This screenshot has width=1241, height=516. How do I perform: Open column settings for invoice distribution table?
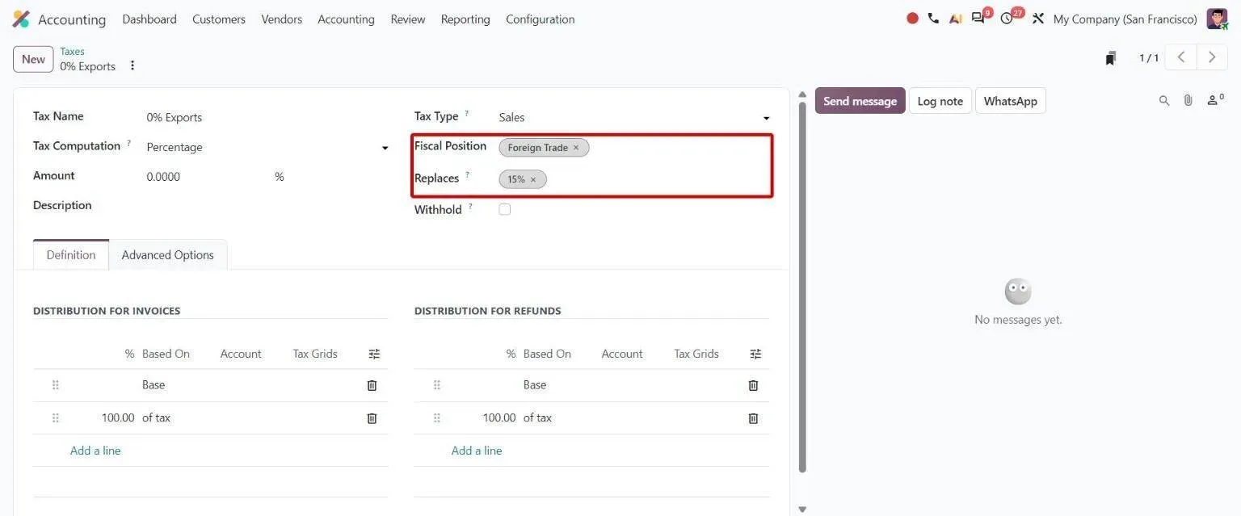[x=374, y=354]
